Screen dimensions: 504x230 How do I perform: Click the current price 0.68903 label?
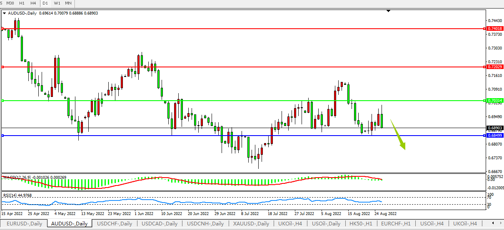(x=494, y=128)
